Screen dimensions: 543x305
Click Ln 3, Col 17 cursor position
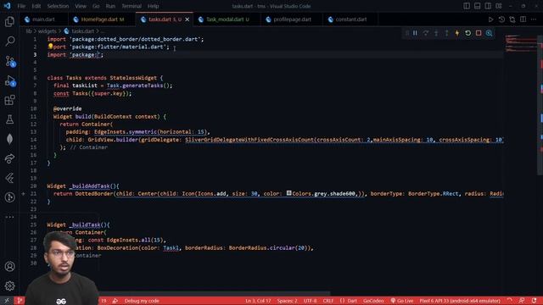258,301
